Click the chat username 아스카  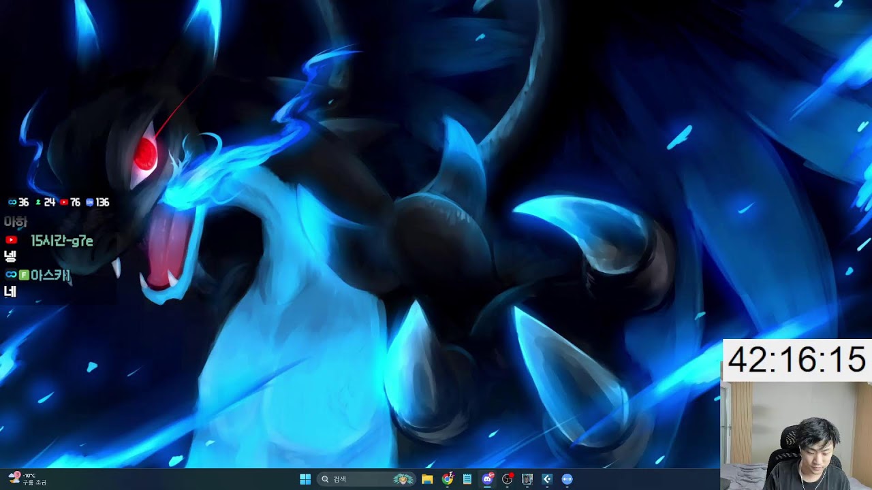(50, 275)
